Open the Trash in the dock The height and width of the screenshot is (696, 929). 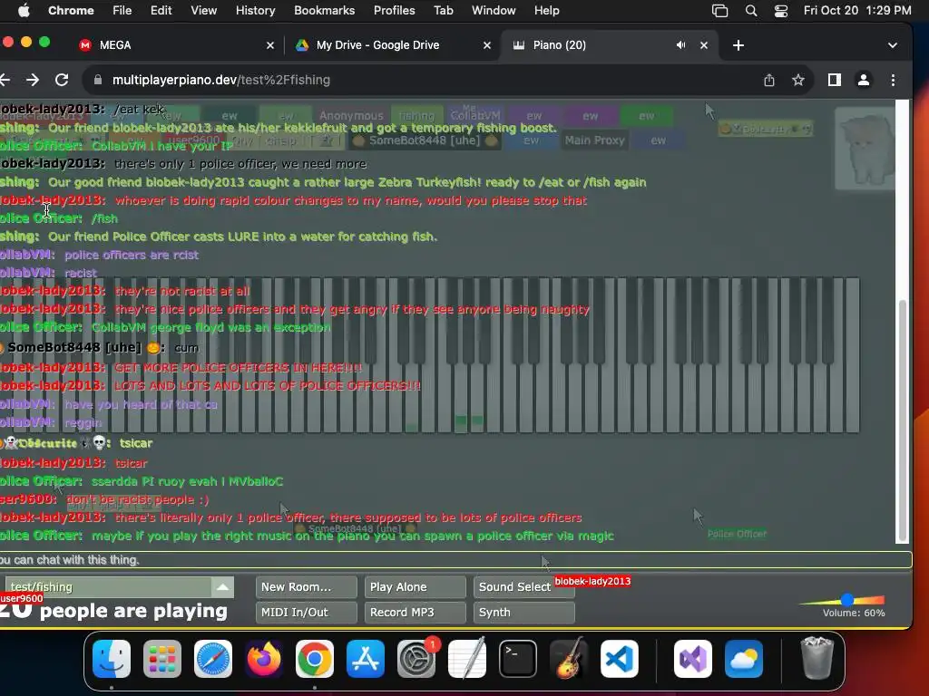817,658
